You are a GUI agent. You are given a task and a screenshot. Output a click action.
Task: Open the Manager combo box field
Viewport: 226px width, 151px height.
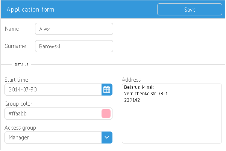pos(53,138)
